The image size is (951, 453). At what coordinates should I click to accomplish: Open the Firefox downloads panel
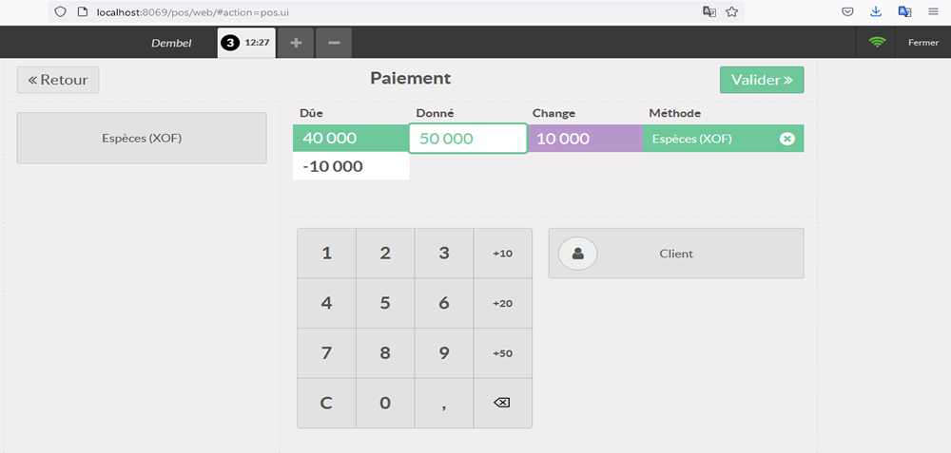click(876, 12)
